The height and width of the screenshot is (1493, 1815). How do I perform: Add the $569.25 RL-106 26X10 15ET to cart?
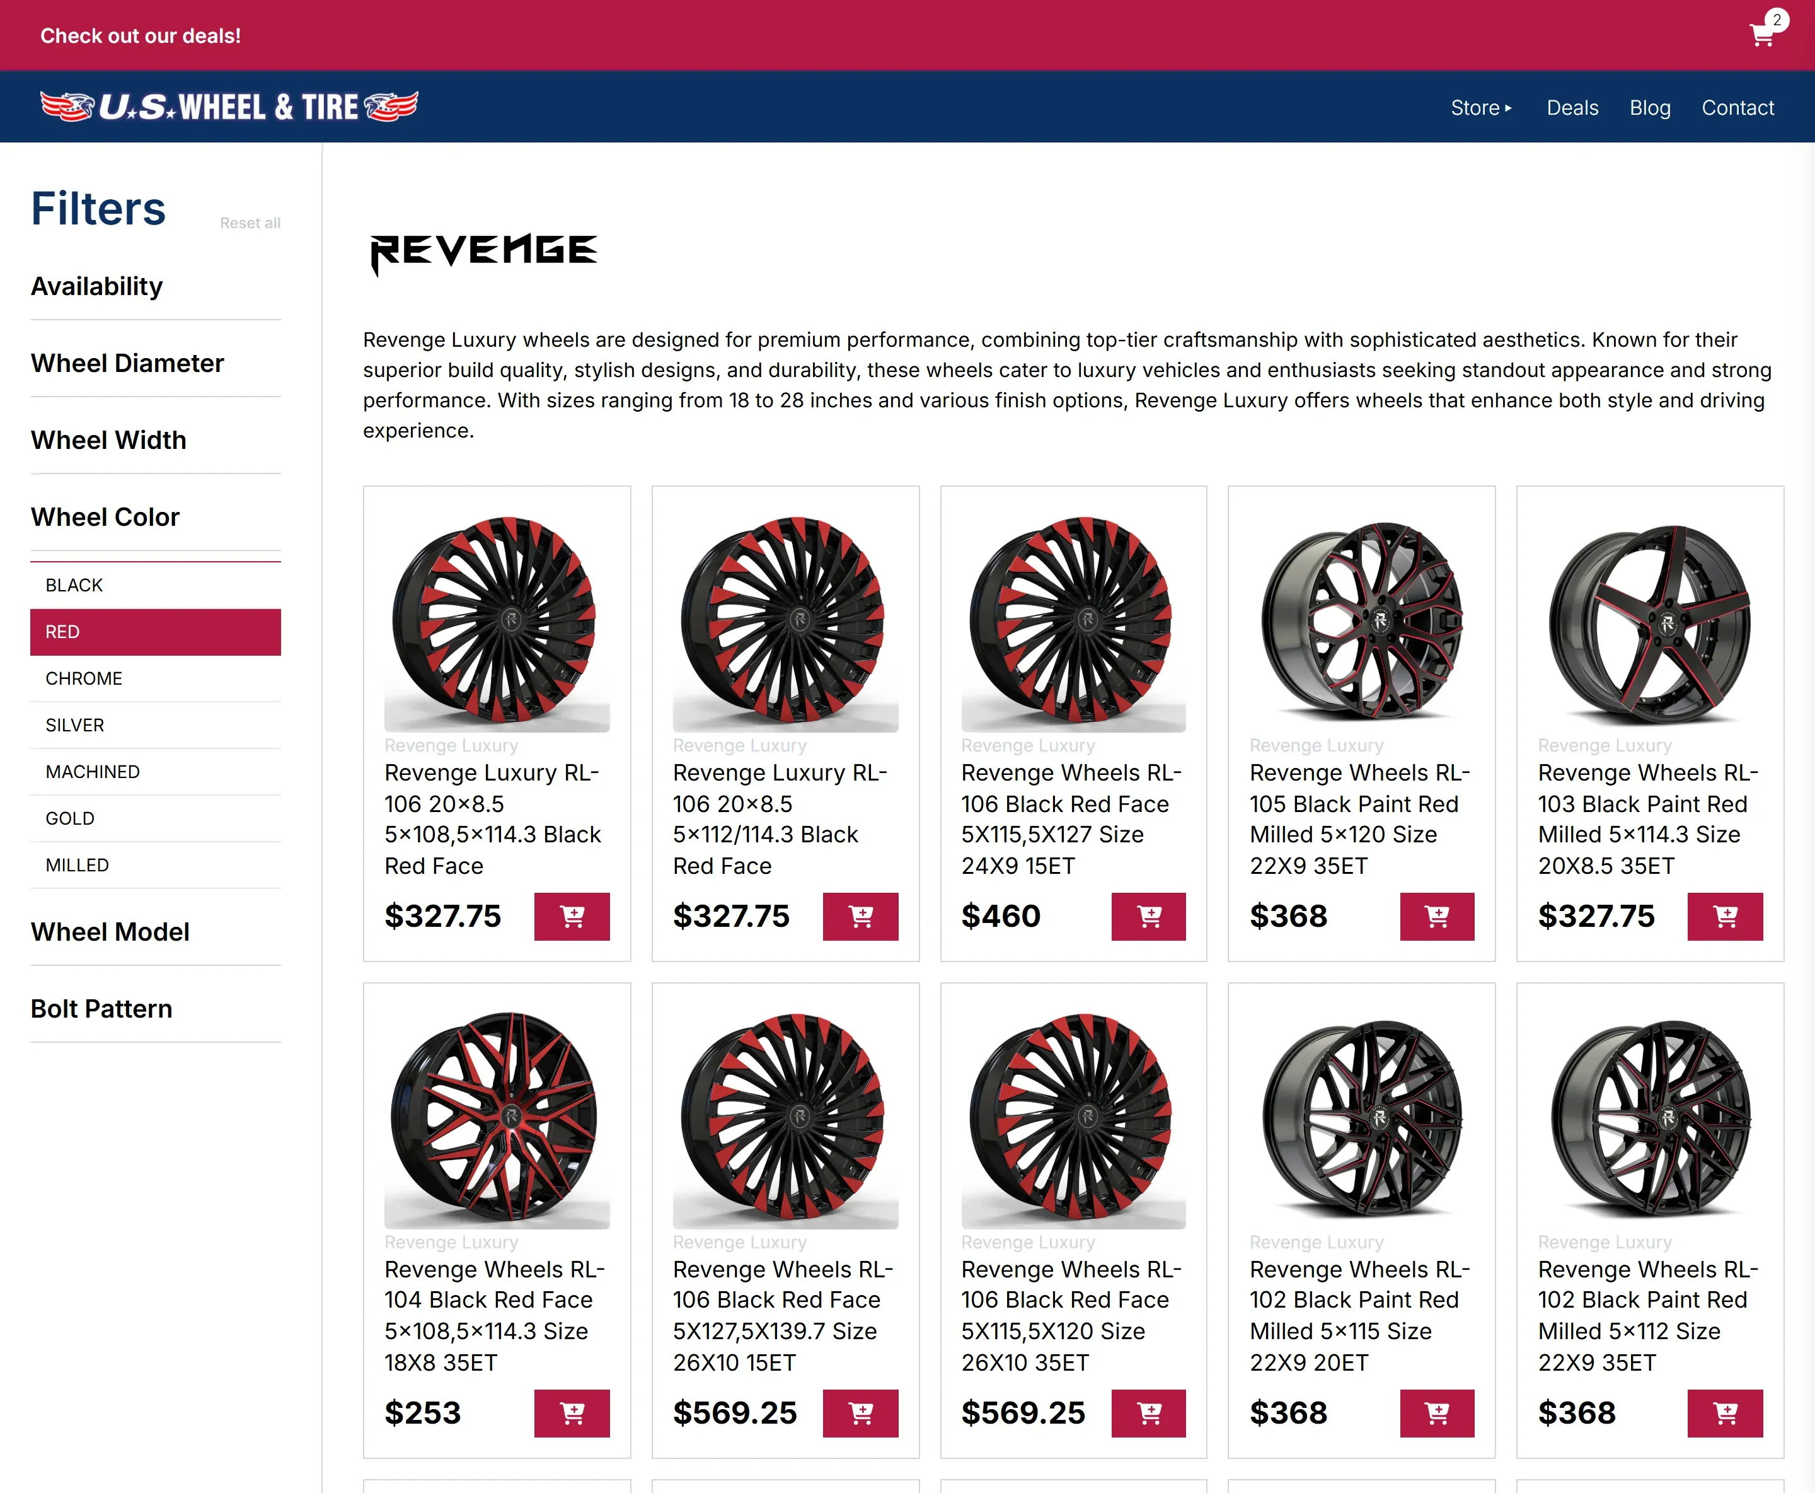tap(861, 1413)
